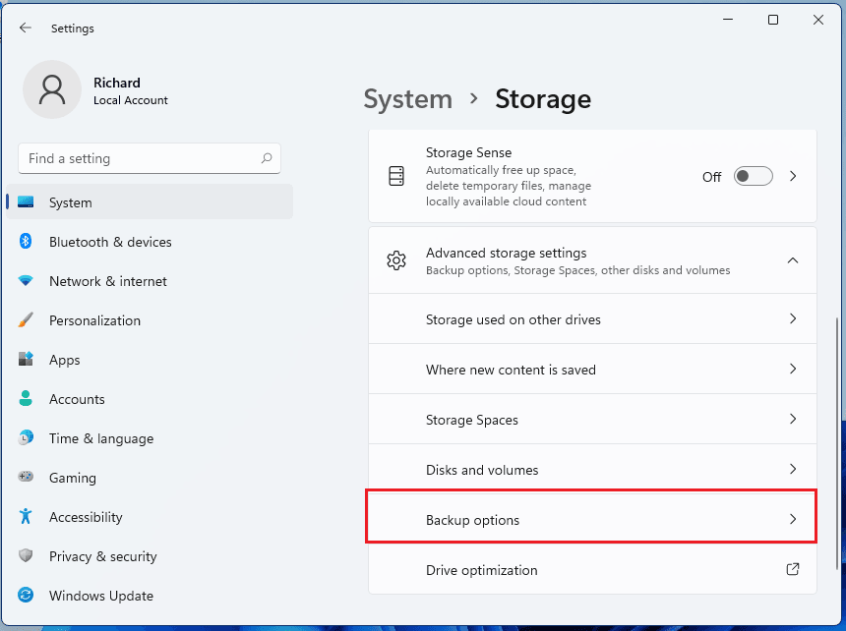This screenshot has width=846, height=631.
Task: Click the Storage Sense drive icon
Action: [x=396, y=177]
